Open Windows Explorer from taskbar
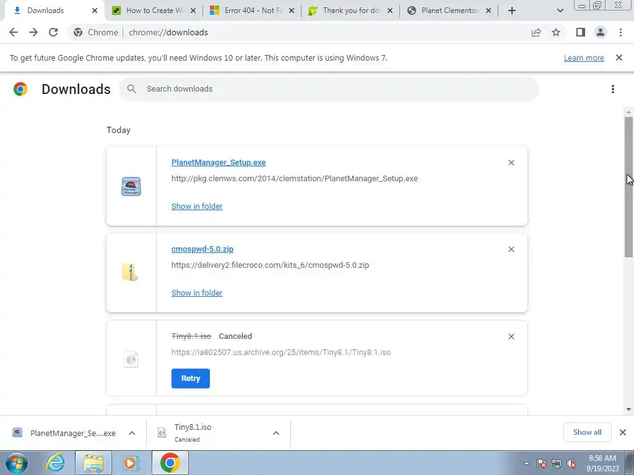Screen dimensions: 634x475 [x=93, y=463]
